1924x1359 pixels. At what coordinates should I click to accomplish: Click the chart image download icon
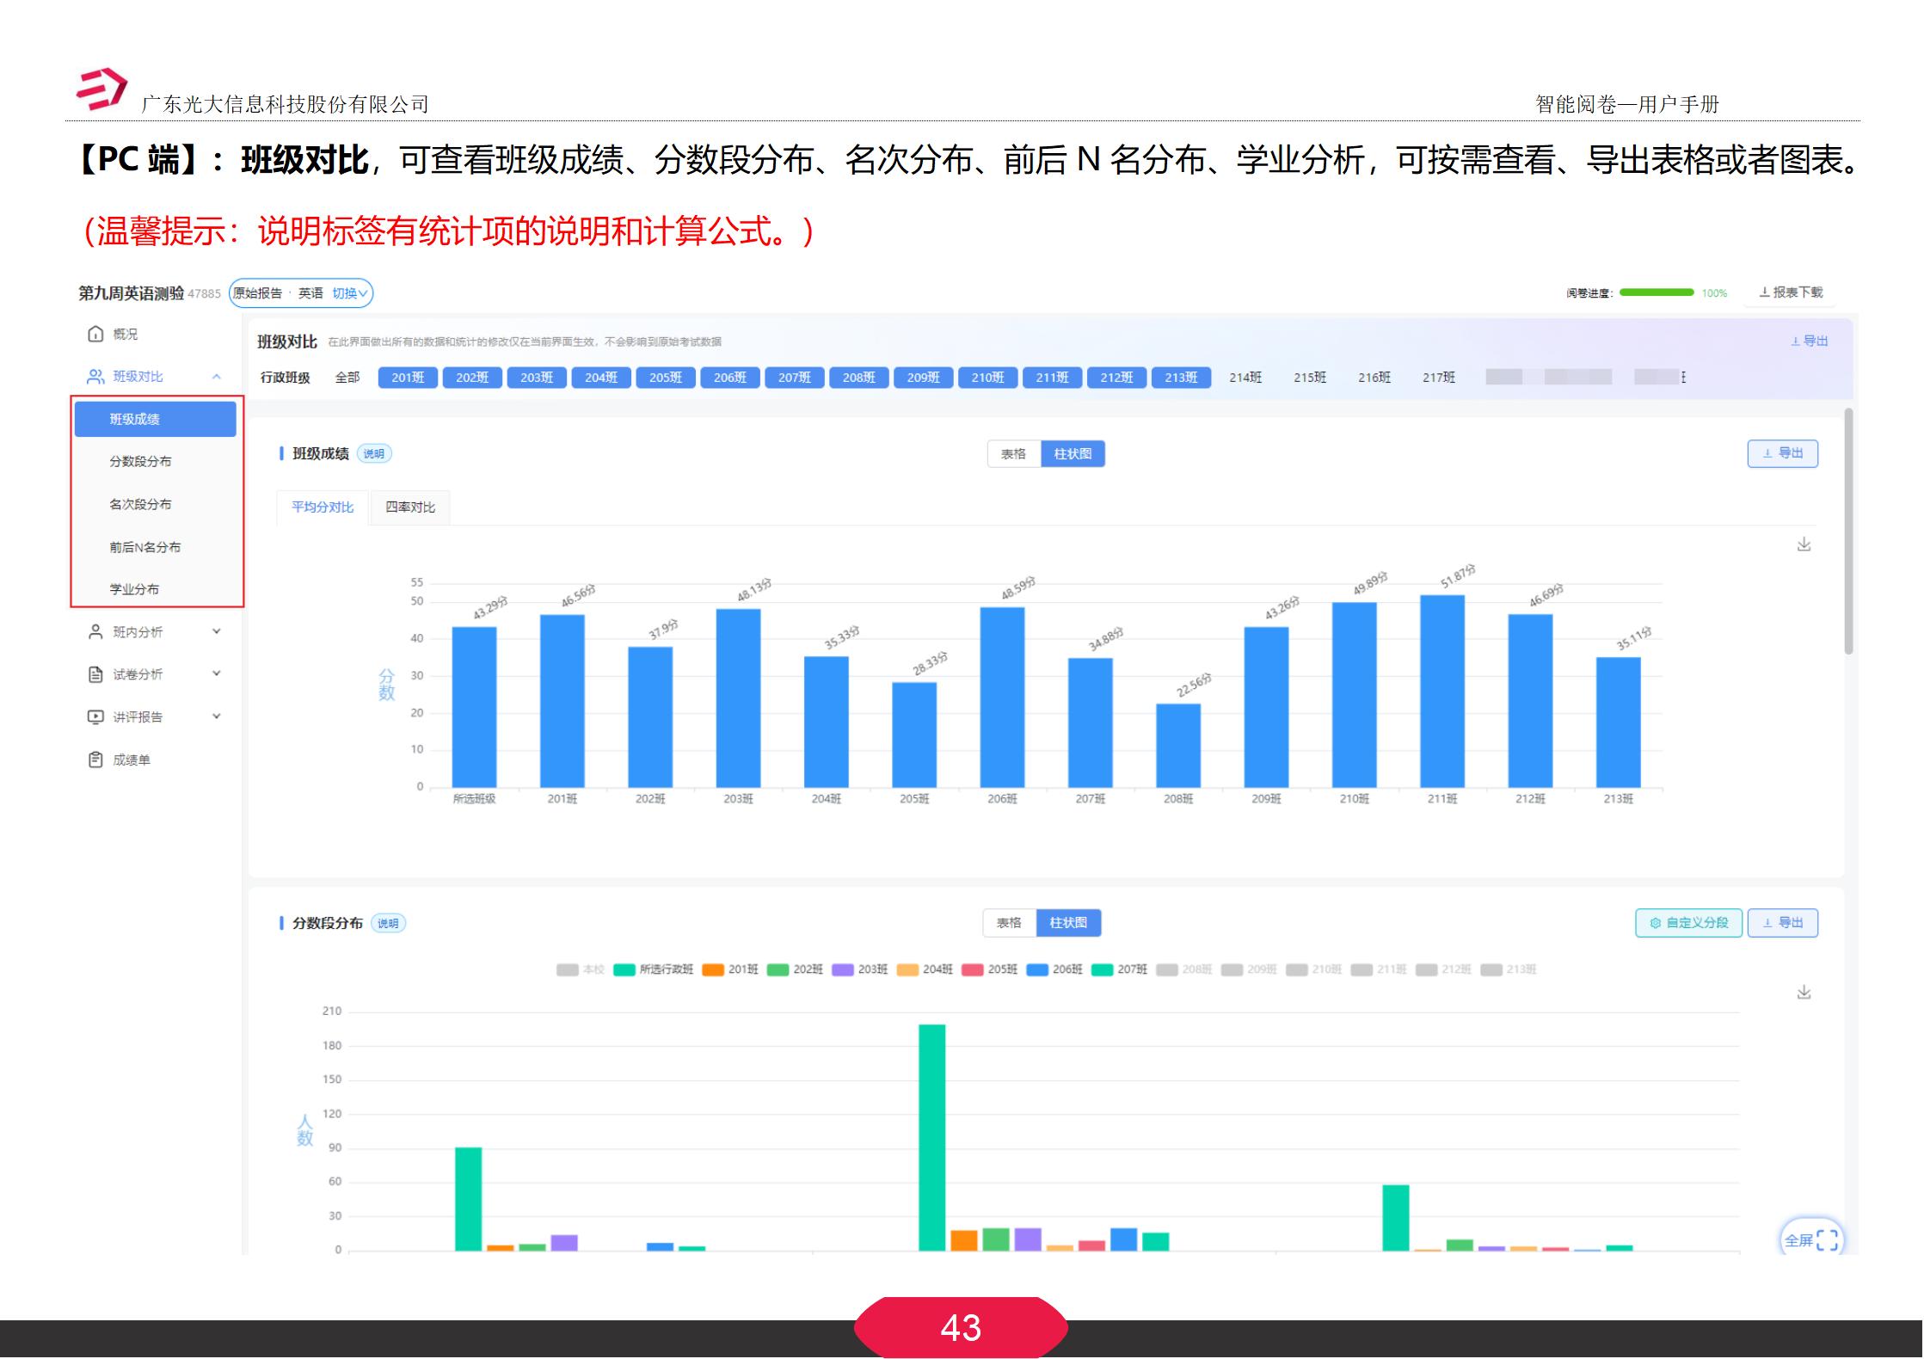coord(1804,544)
